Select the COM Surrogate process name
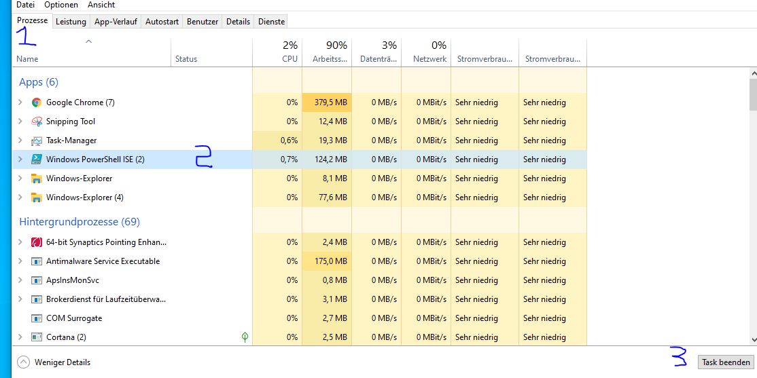This screenshot has height=378, width=757. click(74, 318)
